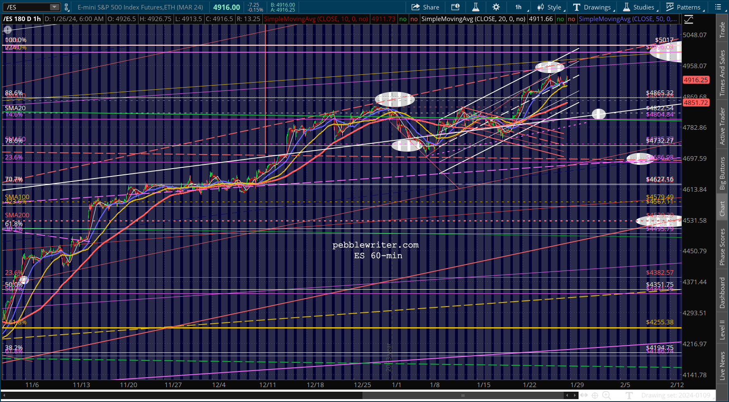
Task: Click the 4911.66 SMA20 value
Action: [x=541, y=19]
